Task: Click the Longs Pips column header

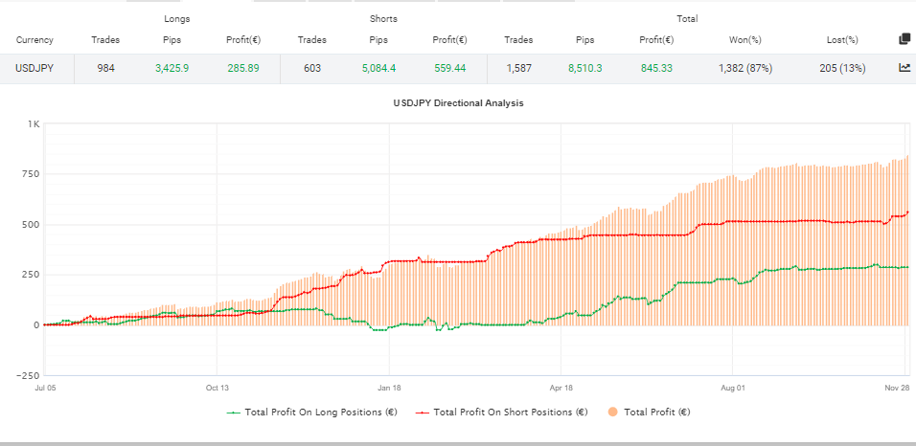Action: (x=172, y=40)
